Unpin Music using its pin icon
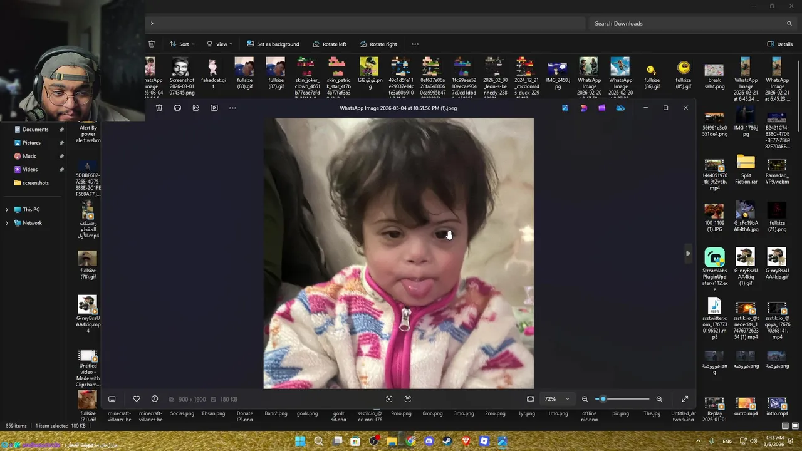 [x=61, y=156]
